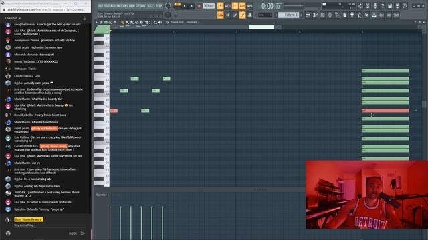Select the Paint brush tool in piano roll
The width and height of the screenshot is (428, 240).
[x=127, y=22]
